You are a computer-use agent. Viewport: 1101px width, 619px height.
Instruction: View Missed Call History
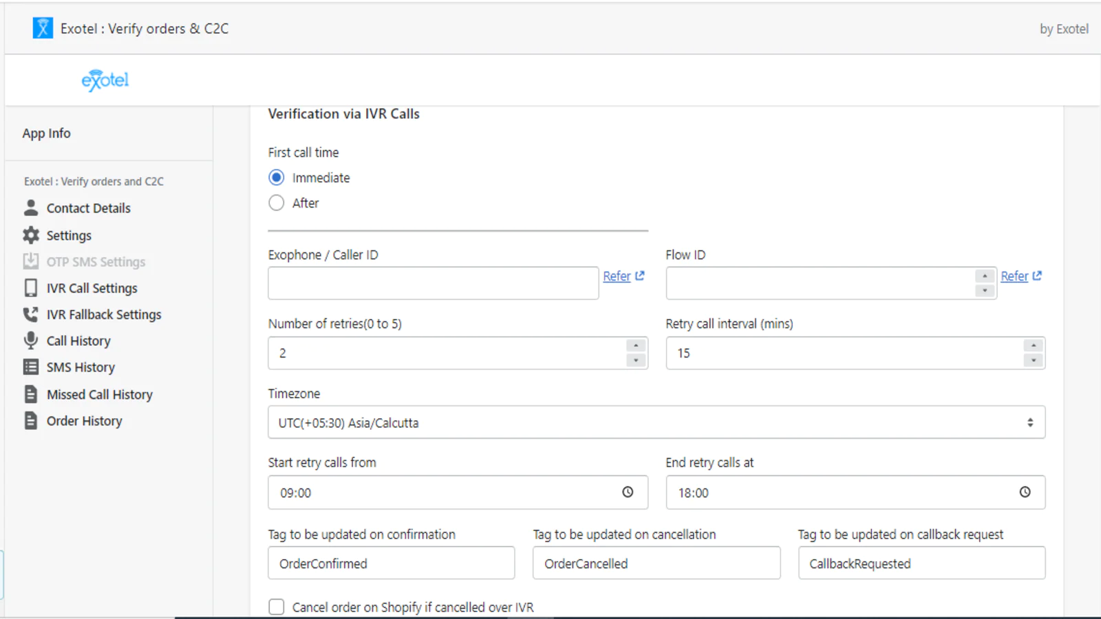tap(100, 394)
